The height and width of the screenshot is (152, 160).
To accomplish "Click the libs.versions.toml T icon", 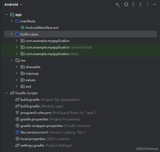I will point(17,132).
